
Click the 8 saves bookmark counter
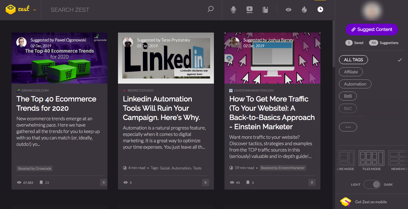[x=250, y=183]
